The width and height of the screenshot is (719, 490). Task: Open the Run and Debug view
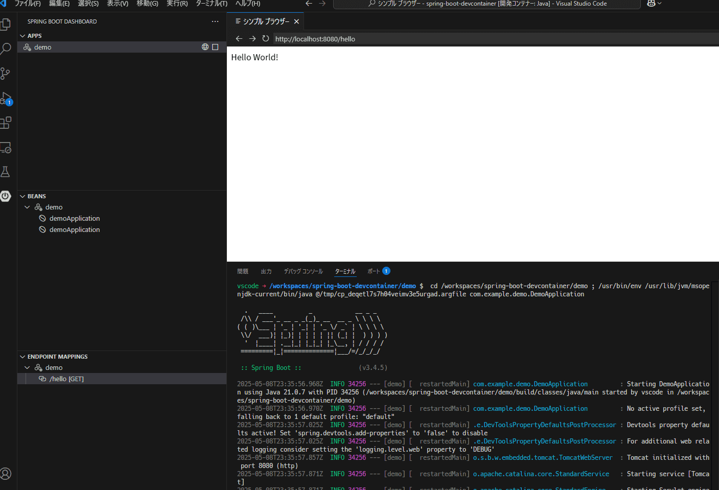pyautogui.click(x=7, y=98)
